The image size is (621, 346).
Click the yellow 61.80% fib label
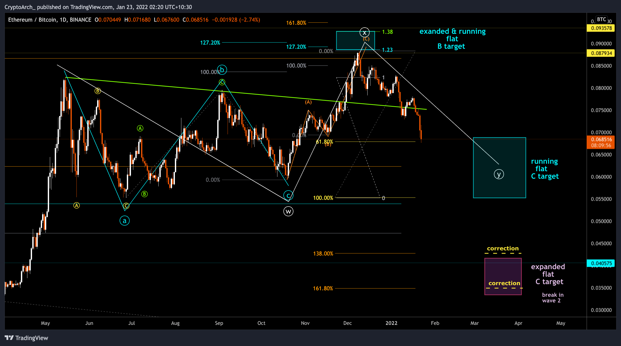(324, 142)
